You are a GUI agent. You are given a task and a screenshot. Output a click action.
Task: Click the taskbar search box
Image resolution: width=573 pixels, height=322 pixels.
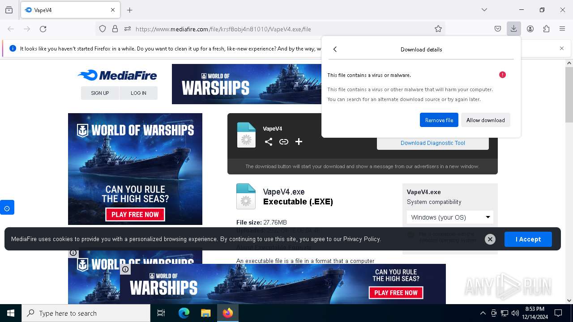click(86, 313)
